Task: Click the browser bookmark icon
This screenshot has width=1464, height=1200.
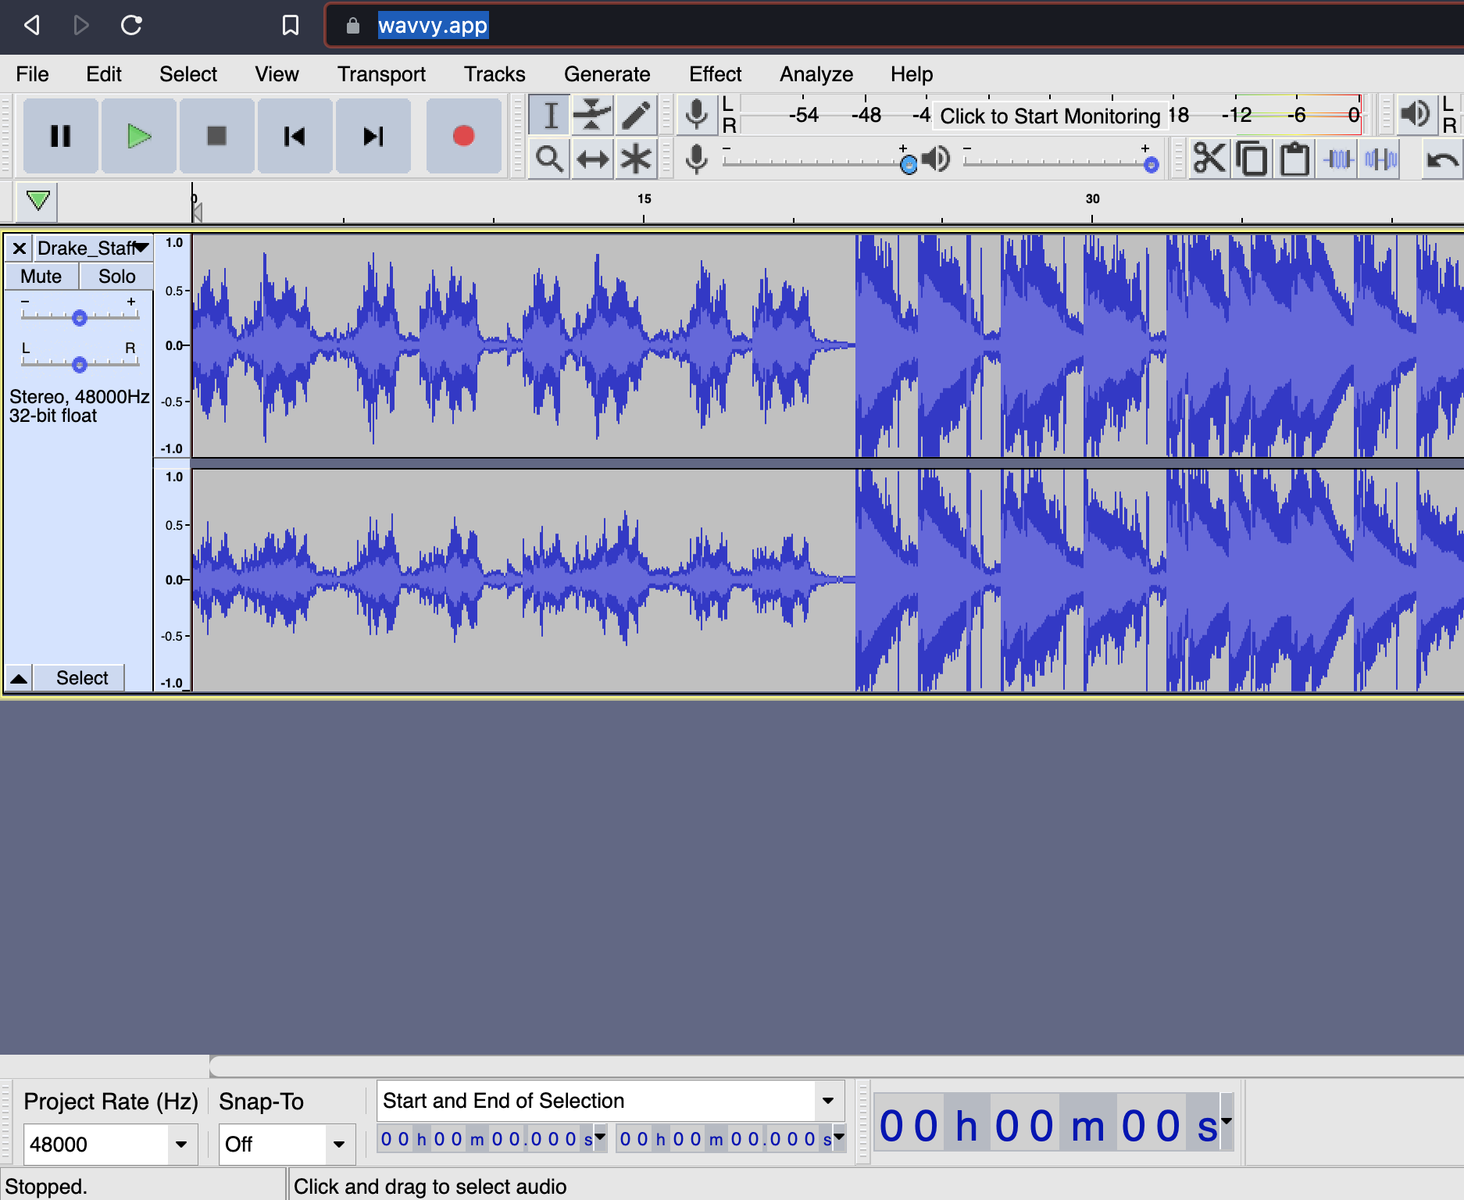Action: click(291, 25)
